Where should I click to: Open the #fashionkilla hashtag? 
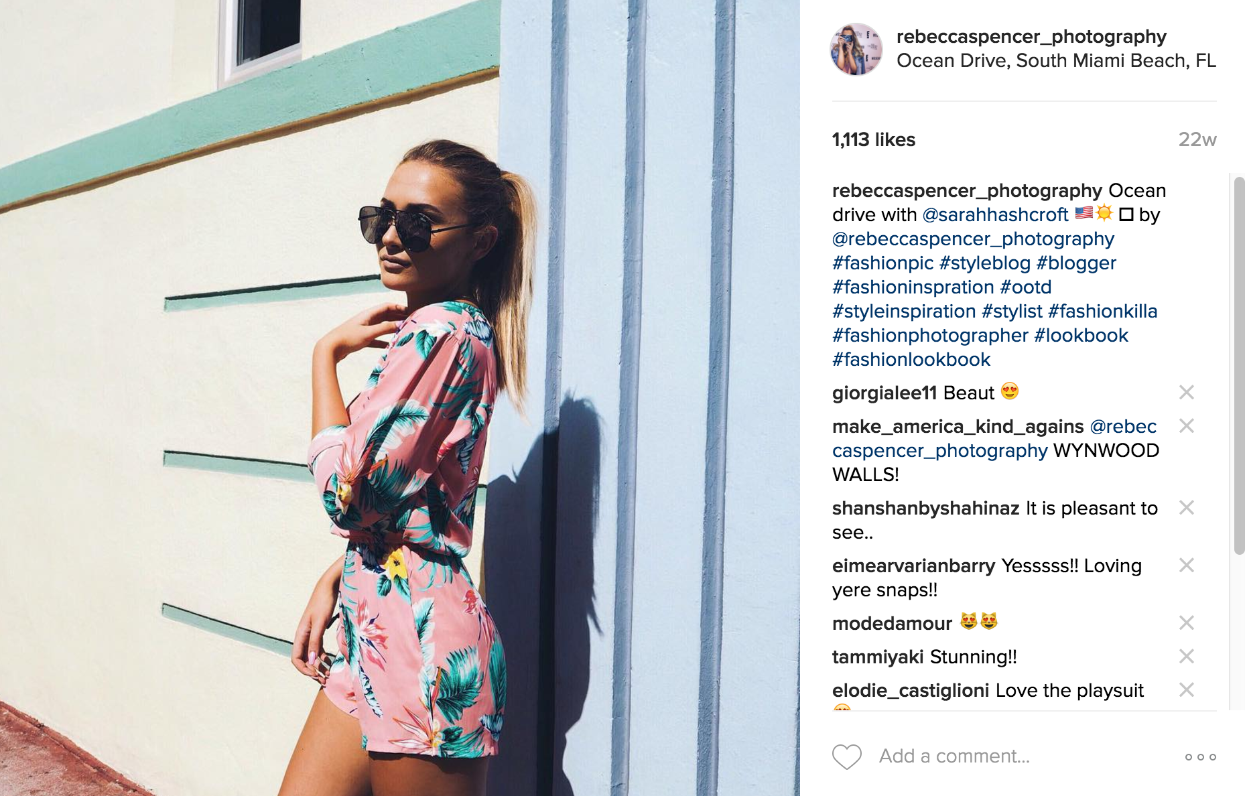click(1102, 311)
